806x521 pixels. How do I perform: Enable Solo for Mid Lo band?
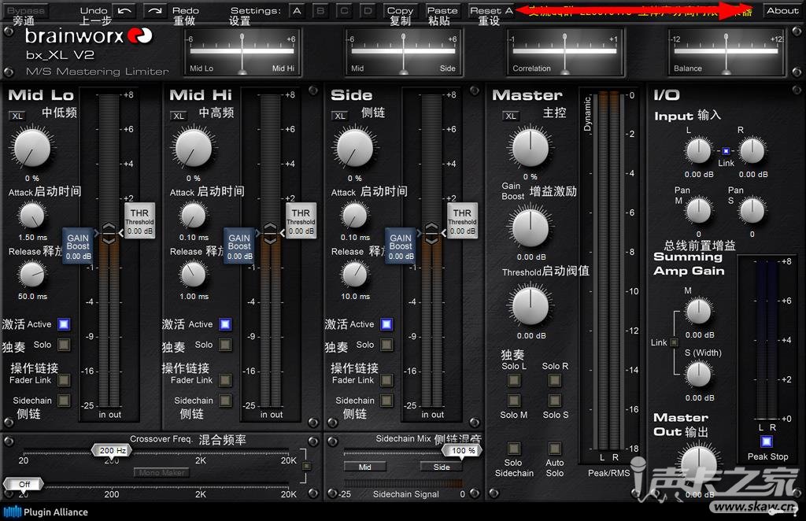pyautogui.click(x=64, y=345)
